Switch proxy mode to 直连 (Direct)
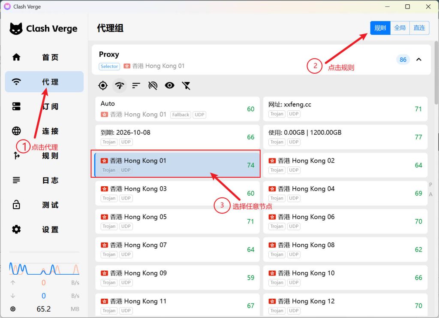Viewport: 439px width, 318px height. point(419,28)
